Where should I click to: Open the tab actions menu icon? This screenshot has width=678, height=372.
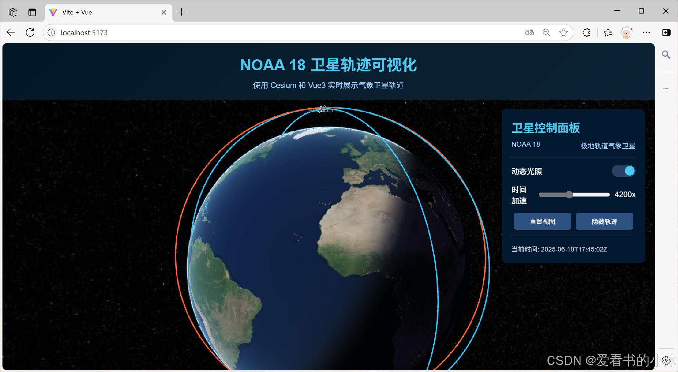(32, 12)
